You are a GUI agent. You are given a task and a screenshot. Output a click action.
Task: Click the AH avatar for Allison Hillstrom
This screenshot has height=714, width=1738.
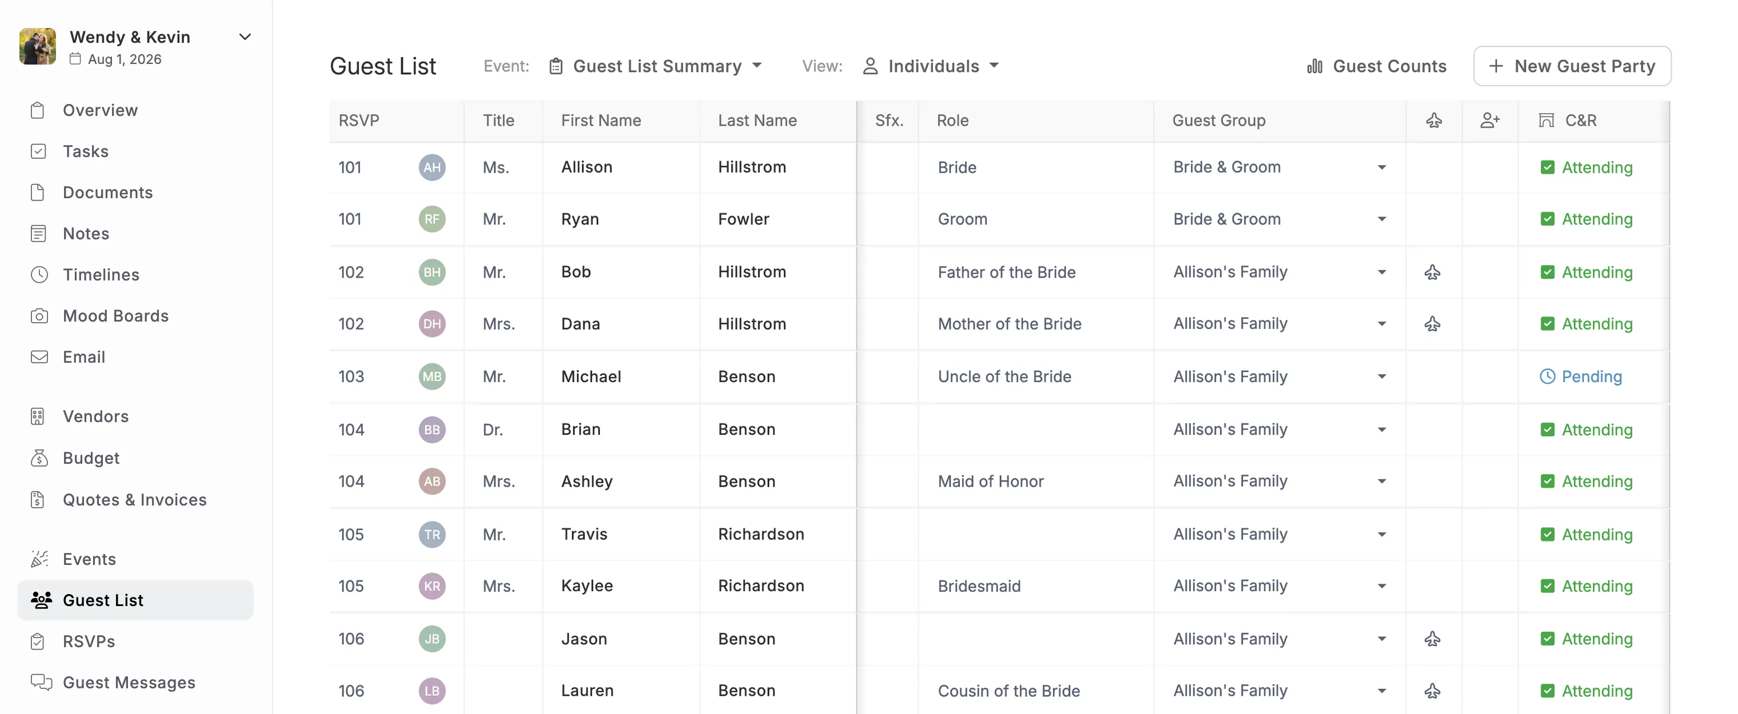pyautogui.click(x=432, y=167)
